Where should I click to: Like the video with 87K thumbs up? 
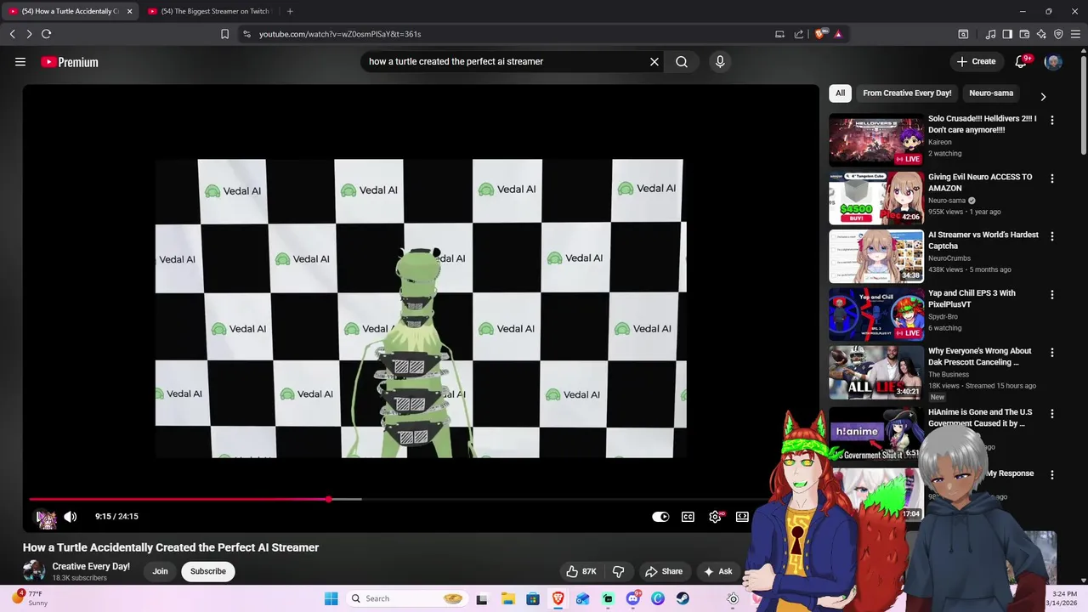581,572
